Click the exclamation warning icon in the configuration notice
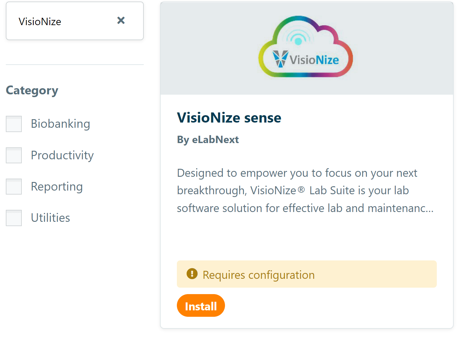Screen dimensions: 461x337 (192, 274)
